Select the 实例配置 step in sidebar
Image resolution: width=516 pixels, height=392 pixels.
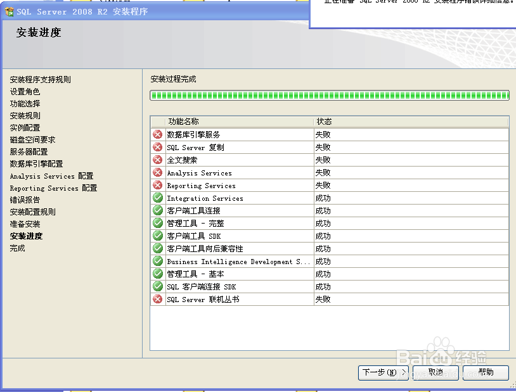pyautogui.click(x=25, y=127)
